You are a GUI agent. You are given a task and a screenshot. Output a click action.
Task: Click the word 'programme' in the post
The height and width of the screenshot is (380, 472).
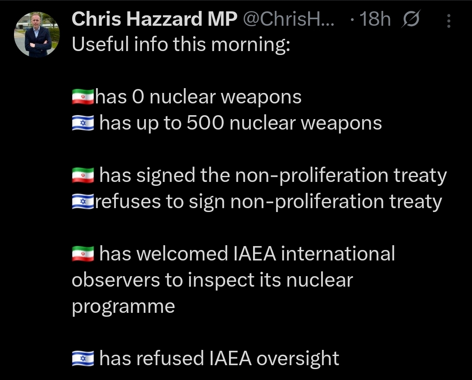pyautogui.click(x=123, y=307)
